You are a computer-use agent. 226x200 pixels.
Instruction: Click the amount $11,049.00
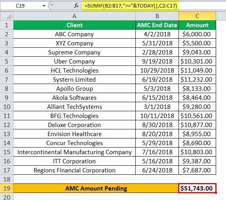[198, 70]
